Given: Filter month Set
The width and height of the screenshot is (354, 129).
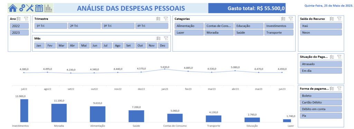Looking at the screenshot, I should 129,46.
